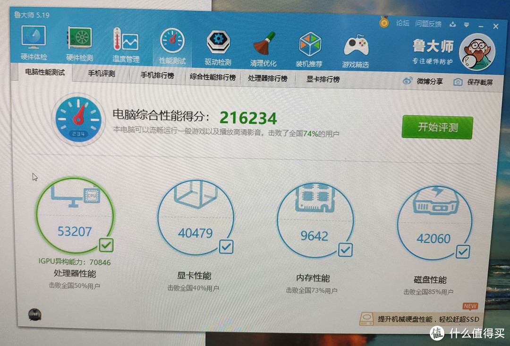Image resolution: width=510 pixels, height=346 pixels.
Task: Uncheck the 内存性能 test checkbox
Action: coord(345,250)
